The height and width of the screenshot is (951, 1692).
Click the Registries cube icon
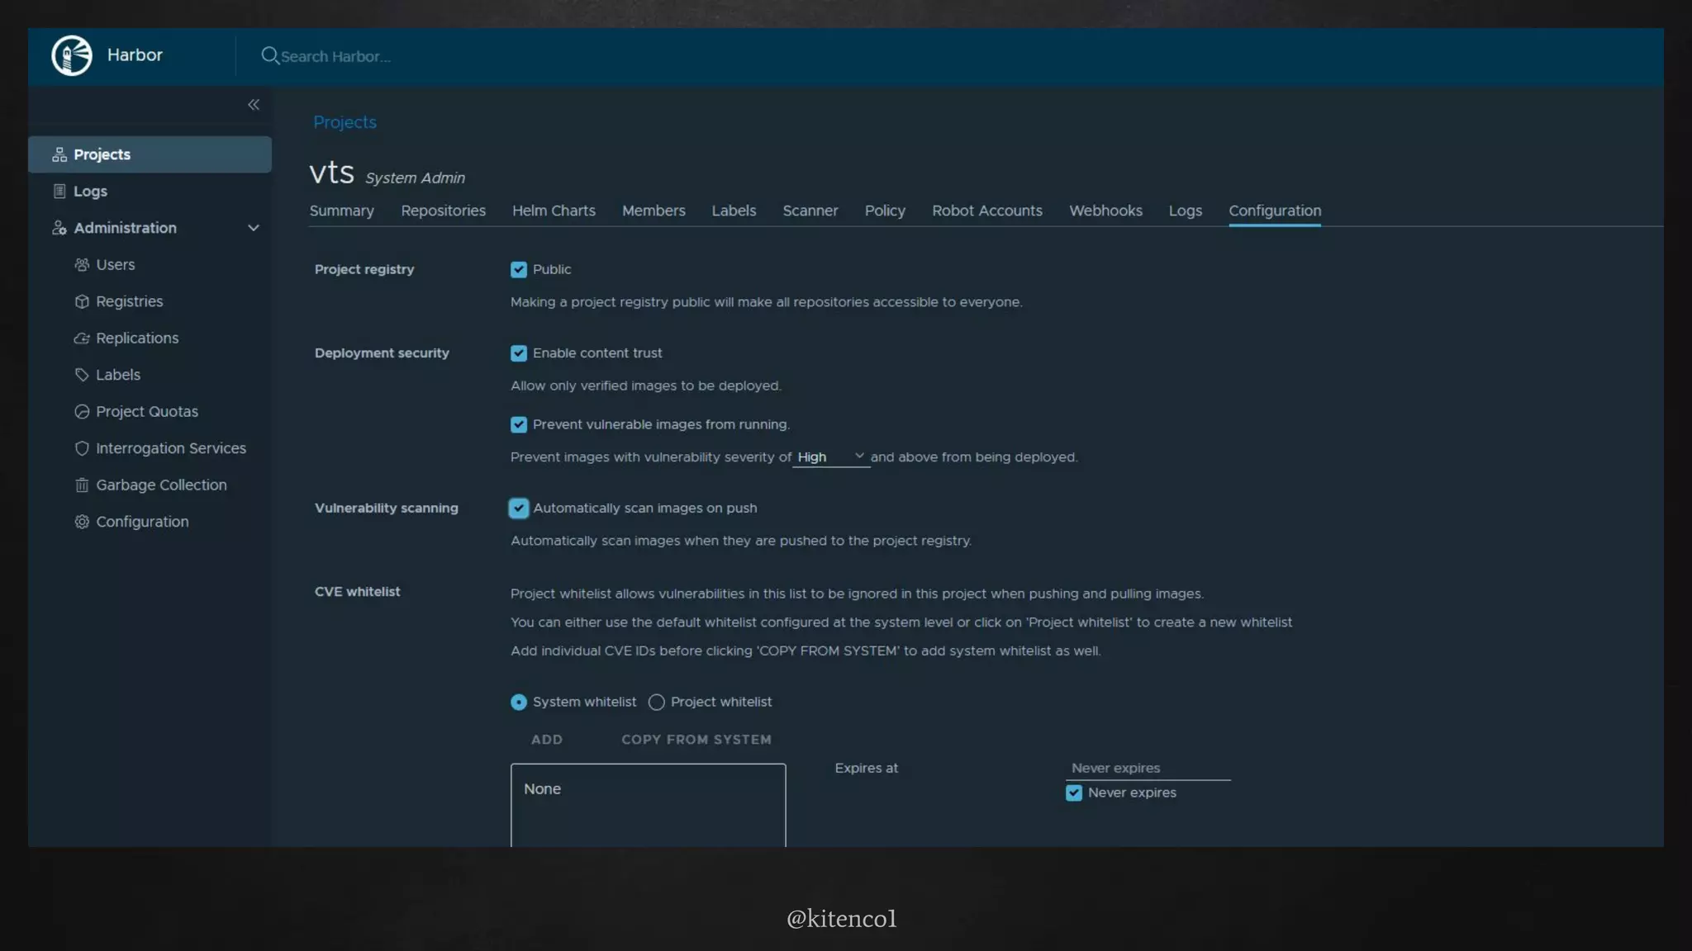click(x=82, y=301)
